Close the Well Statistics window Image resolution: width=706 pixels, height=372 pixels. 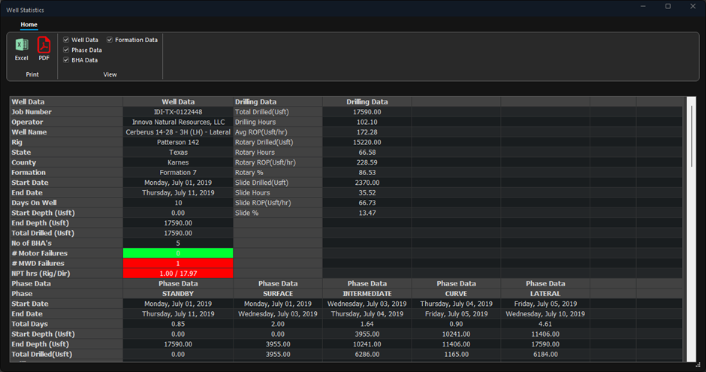[692, 7]
